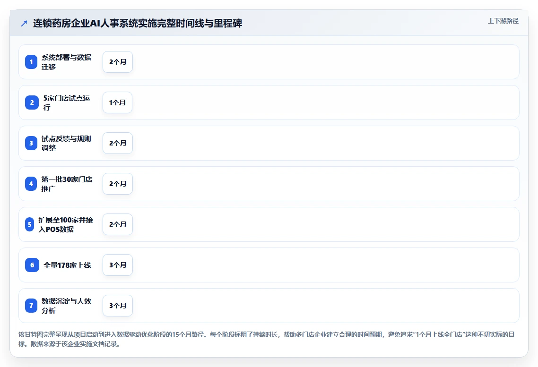Click step number 6 badge

32,265
